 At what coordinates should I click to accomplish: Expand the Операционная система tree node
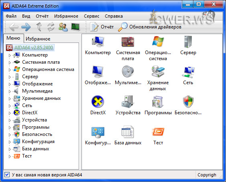coord(10,70)
